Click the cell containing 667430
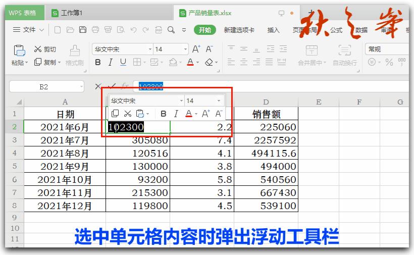The height and width of the screenshot is (255, 414). click(266, 192)
